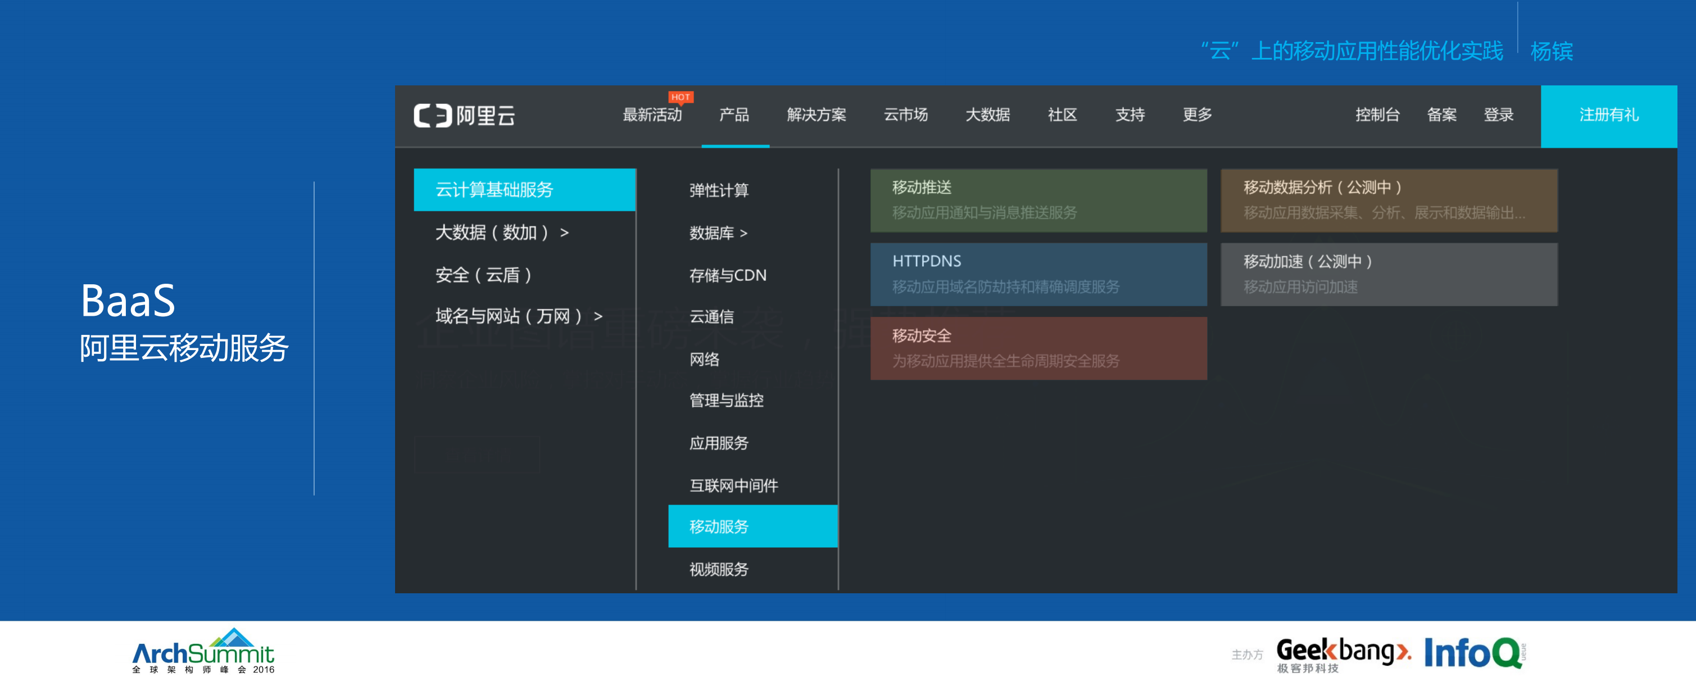Viewport: 1696px width, 677px height.
Task: Open the HTTPDNS product card
Action: (x=1039, y=274)
